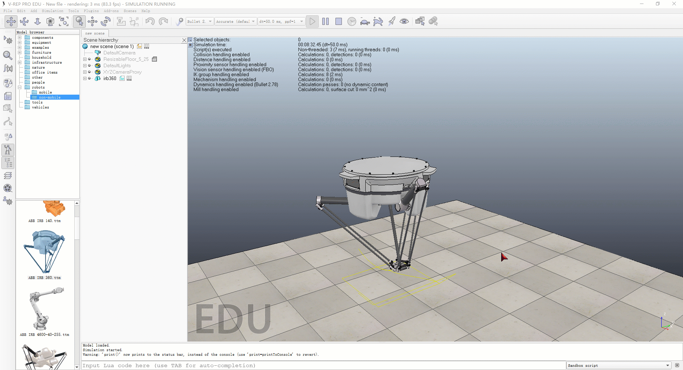The height and width of the screenshot is (370, 683).
Task: Toggle visualization with the eye icon
Action: [404, 21]
